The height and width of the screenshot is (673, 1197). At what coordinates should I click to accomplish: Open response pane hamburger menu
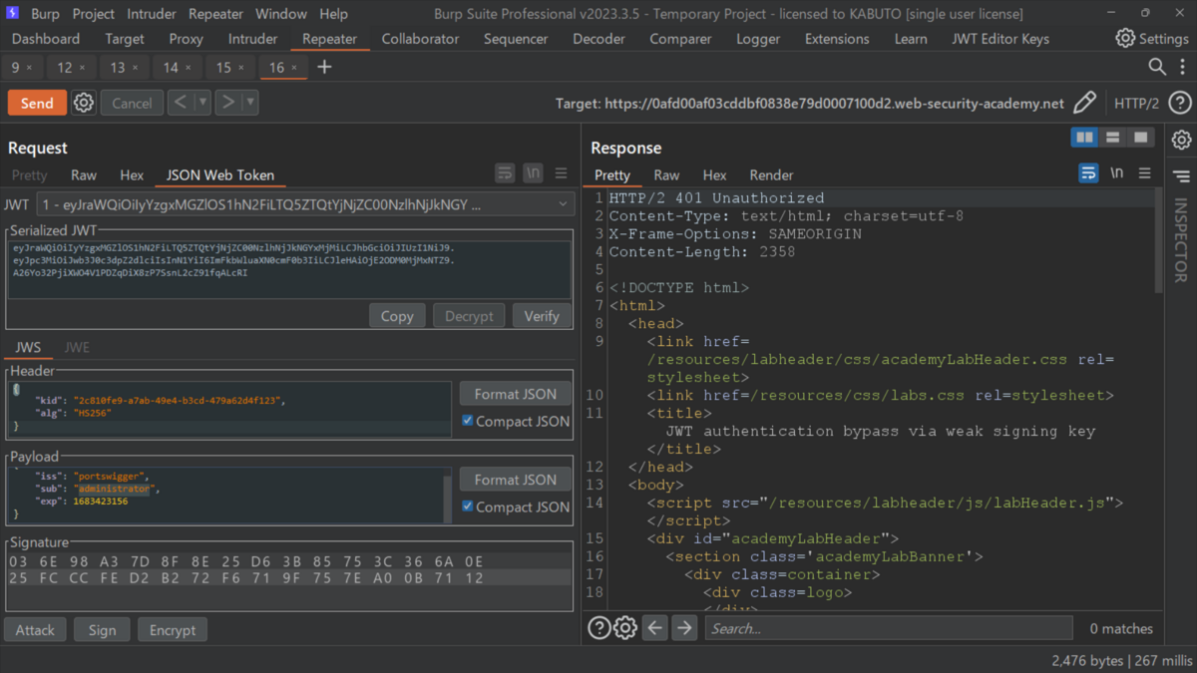coord(1144,173)
